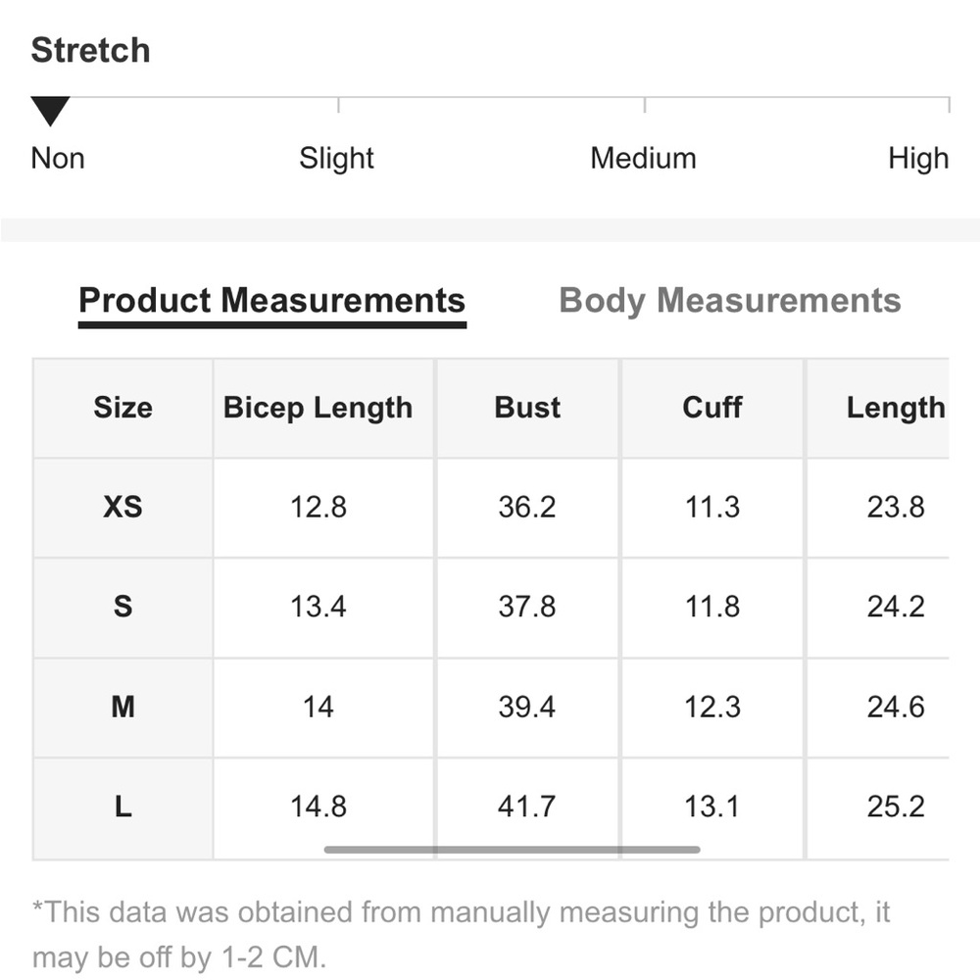The image size is (980, 980).
Task: Click the Size column header
Action: 123,408
